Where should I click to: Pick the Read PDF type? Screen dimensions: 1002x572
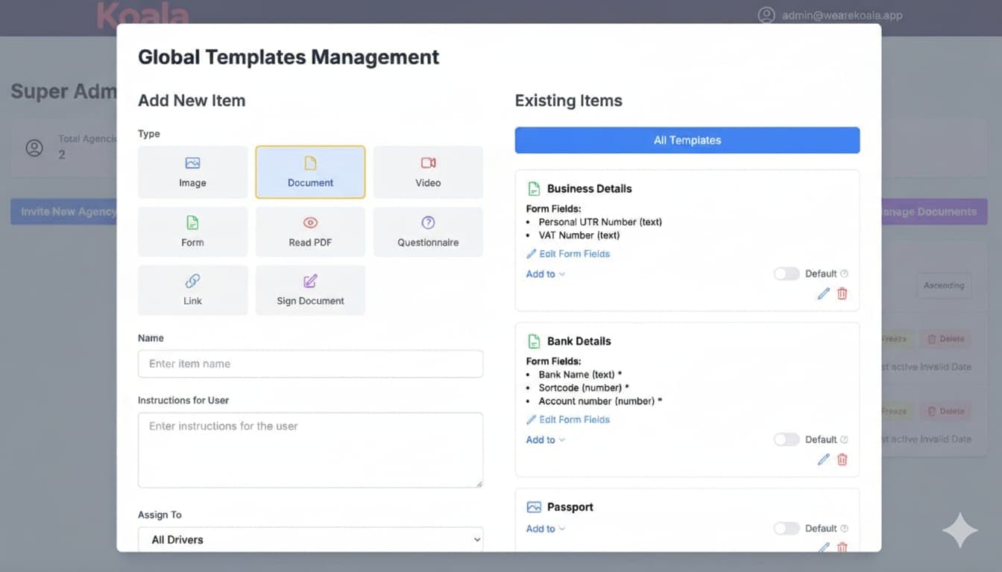pyautogui.click(x=310, y=232)
